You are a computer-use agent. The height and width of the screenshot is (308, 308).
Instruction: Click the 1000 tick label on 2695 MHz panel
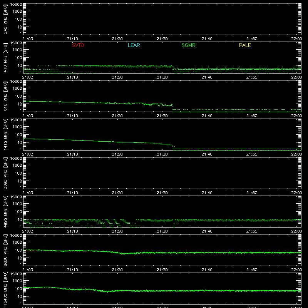pos(17,166)
